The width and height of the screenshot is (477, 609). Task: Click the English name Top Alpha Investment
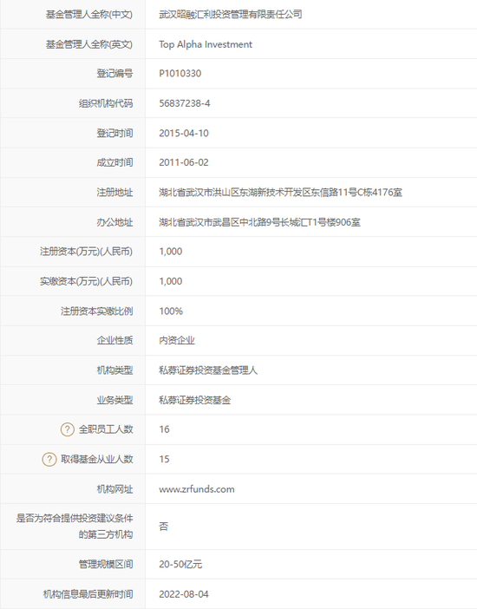click(206, 44)
